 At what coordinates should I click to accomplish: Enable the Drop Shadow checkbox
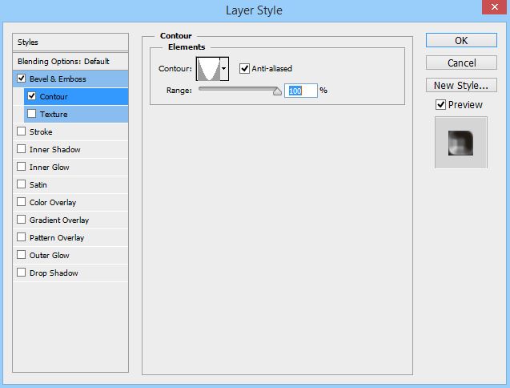21,273
